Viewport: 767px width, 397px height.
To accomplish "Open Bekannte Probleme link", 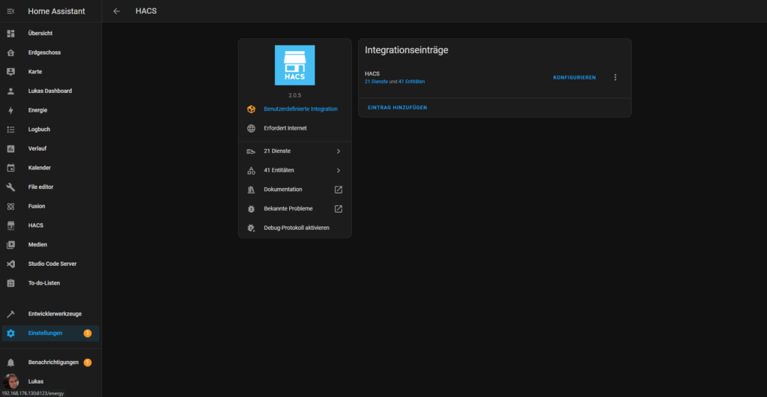I will [x=288, y=208].
